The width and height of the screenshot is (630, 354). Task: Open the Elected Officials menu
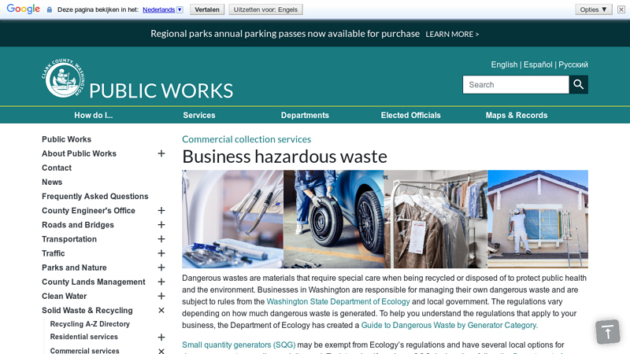(410, 115)
